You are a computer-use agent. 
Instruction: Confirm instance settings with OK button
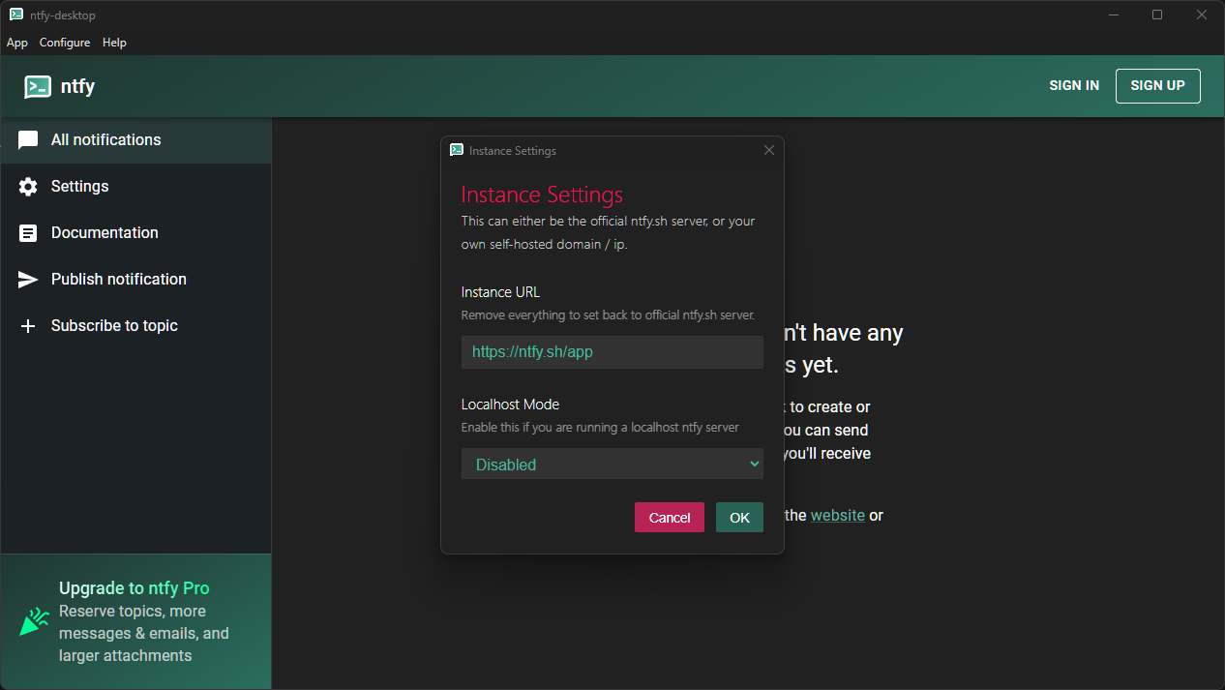click(739, 518)
